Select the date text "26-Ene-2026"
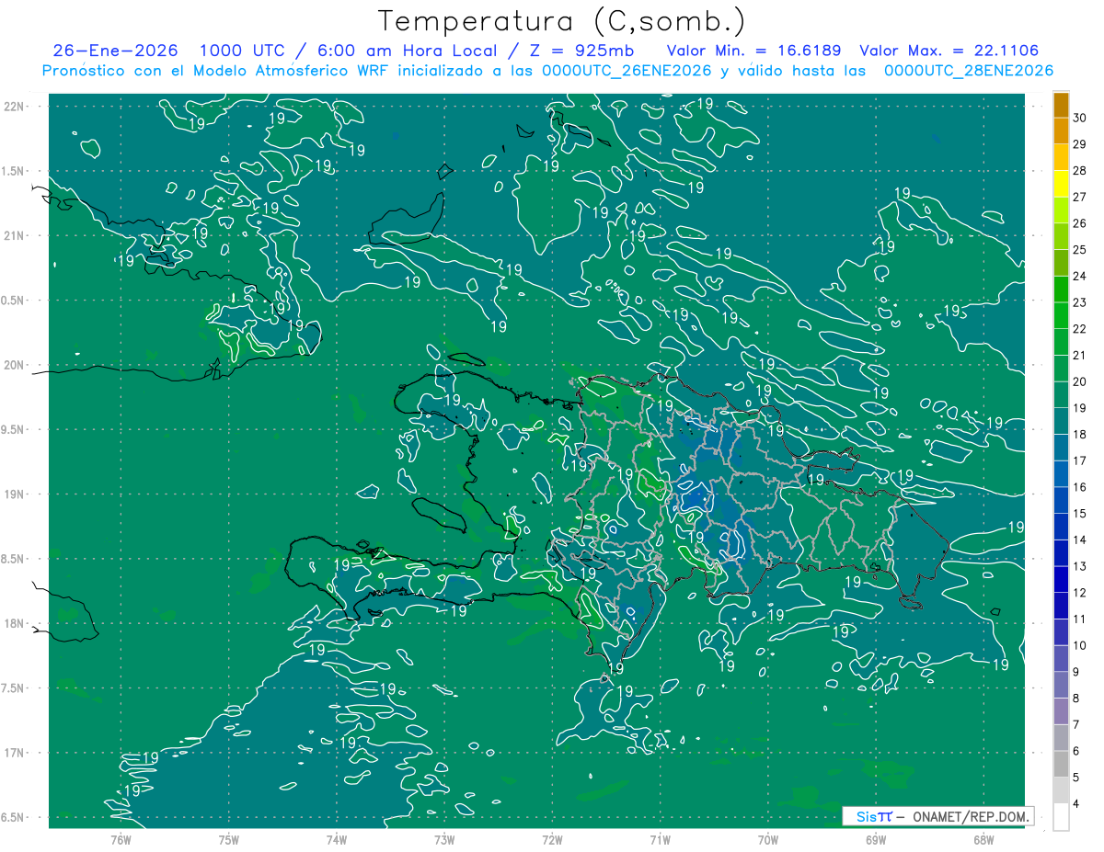The image size is (1104, 852). pyautogui.click(x=116, y=51)
